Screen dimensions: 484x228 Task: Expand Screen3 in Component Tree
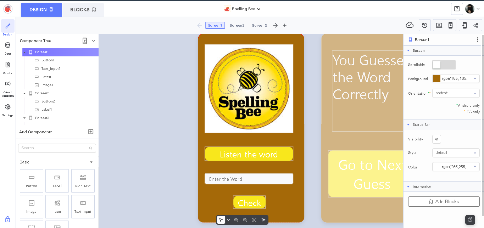click(x=24, y=118)
